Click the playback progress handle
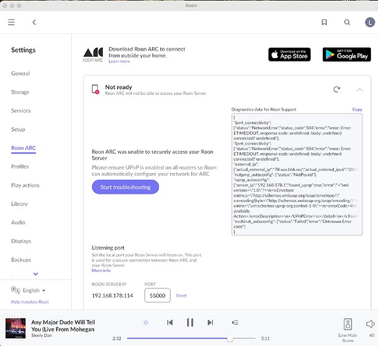This screenshot has height=346, width=378. click(230, 338)
